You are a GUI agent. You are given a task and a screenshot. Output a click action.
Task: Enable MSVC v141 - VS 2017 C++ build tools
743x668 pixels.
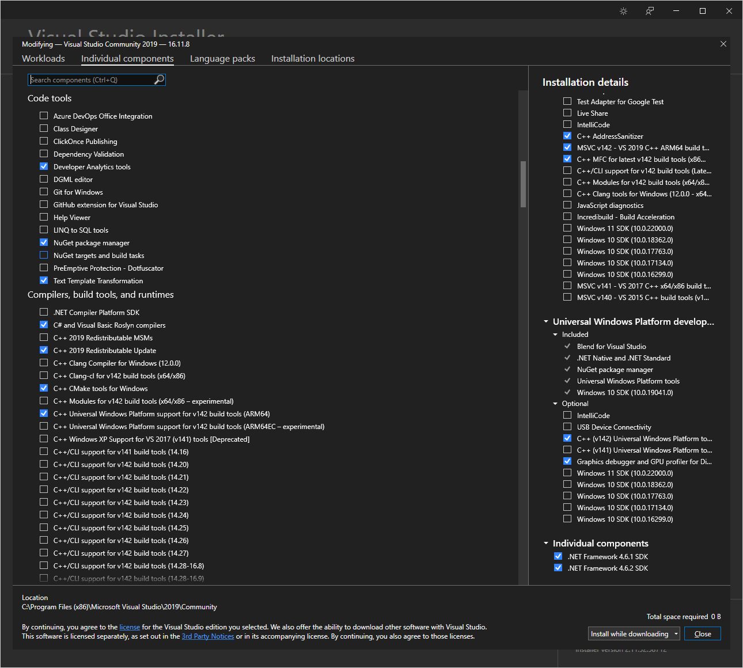point(567,286)
